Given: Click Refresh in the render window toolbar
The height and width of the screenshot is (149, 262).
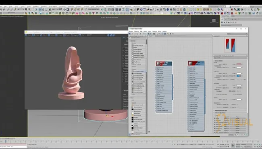Looking at the screenshot, I should pos(51,35).
